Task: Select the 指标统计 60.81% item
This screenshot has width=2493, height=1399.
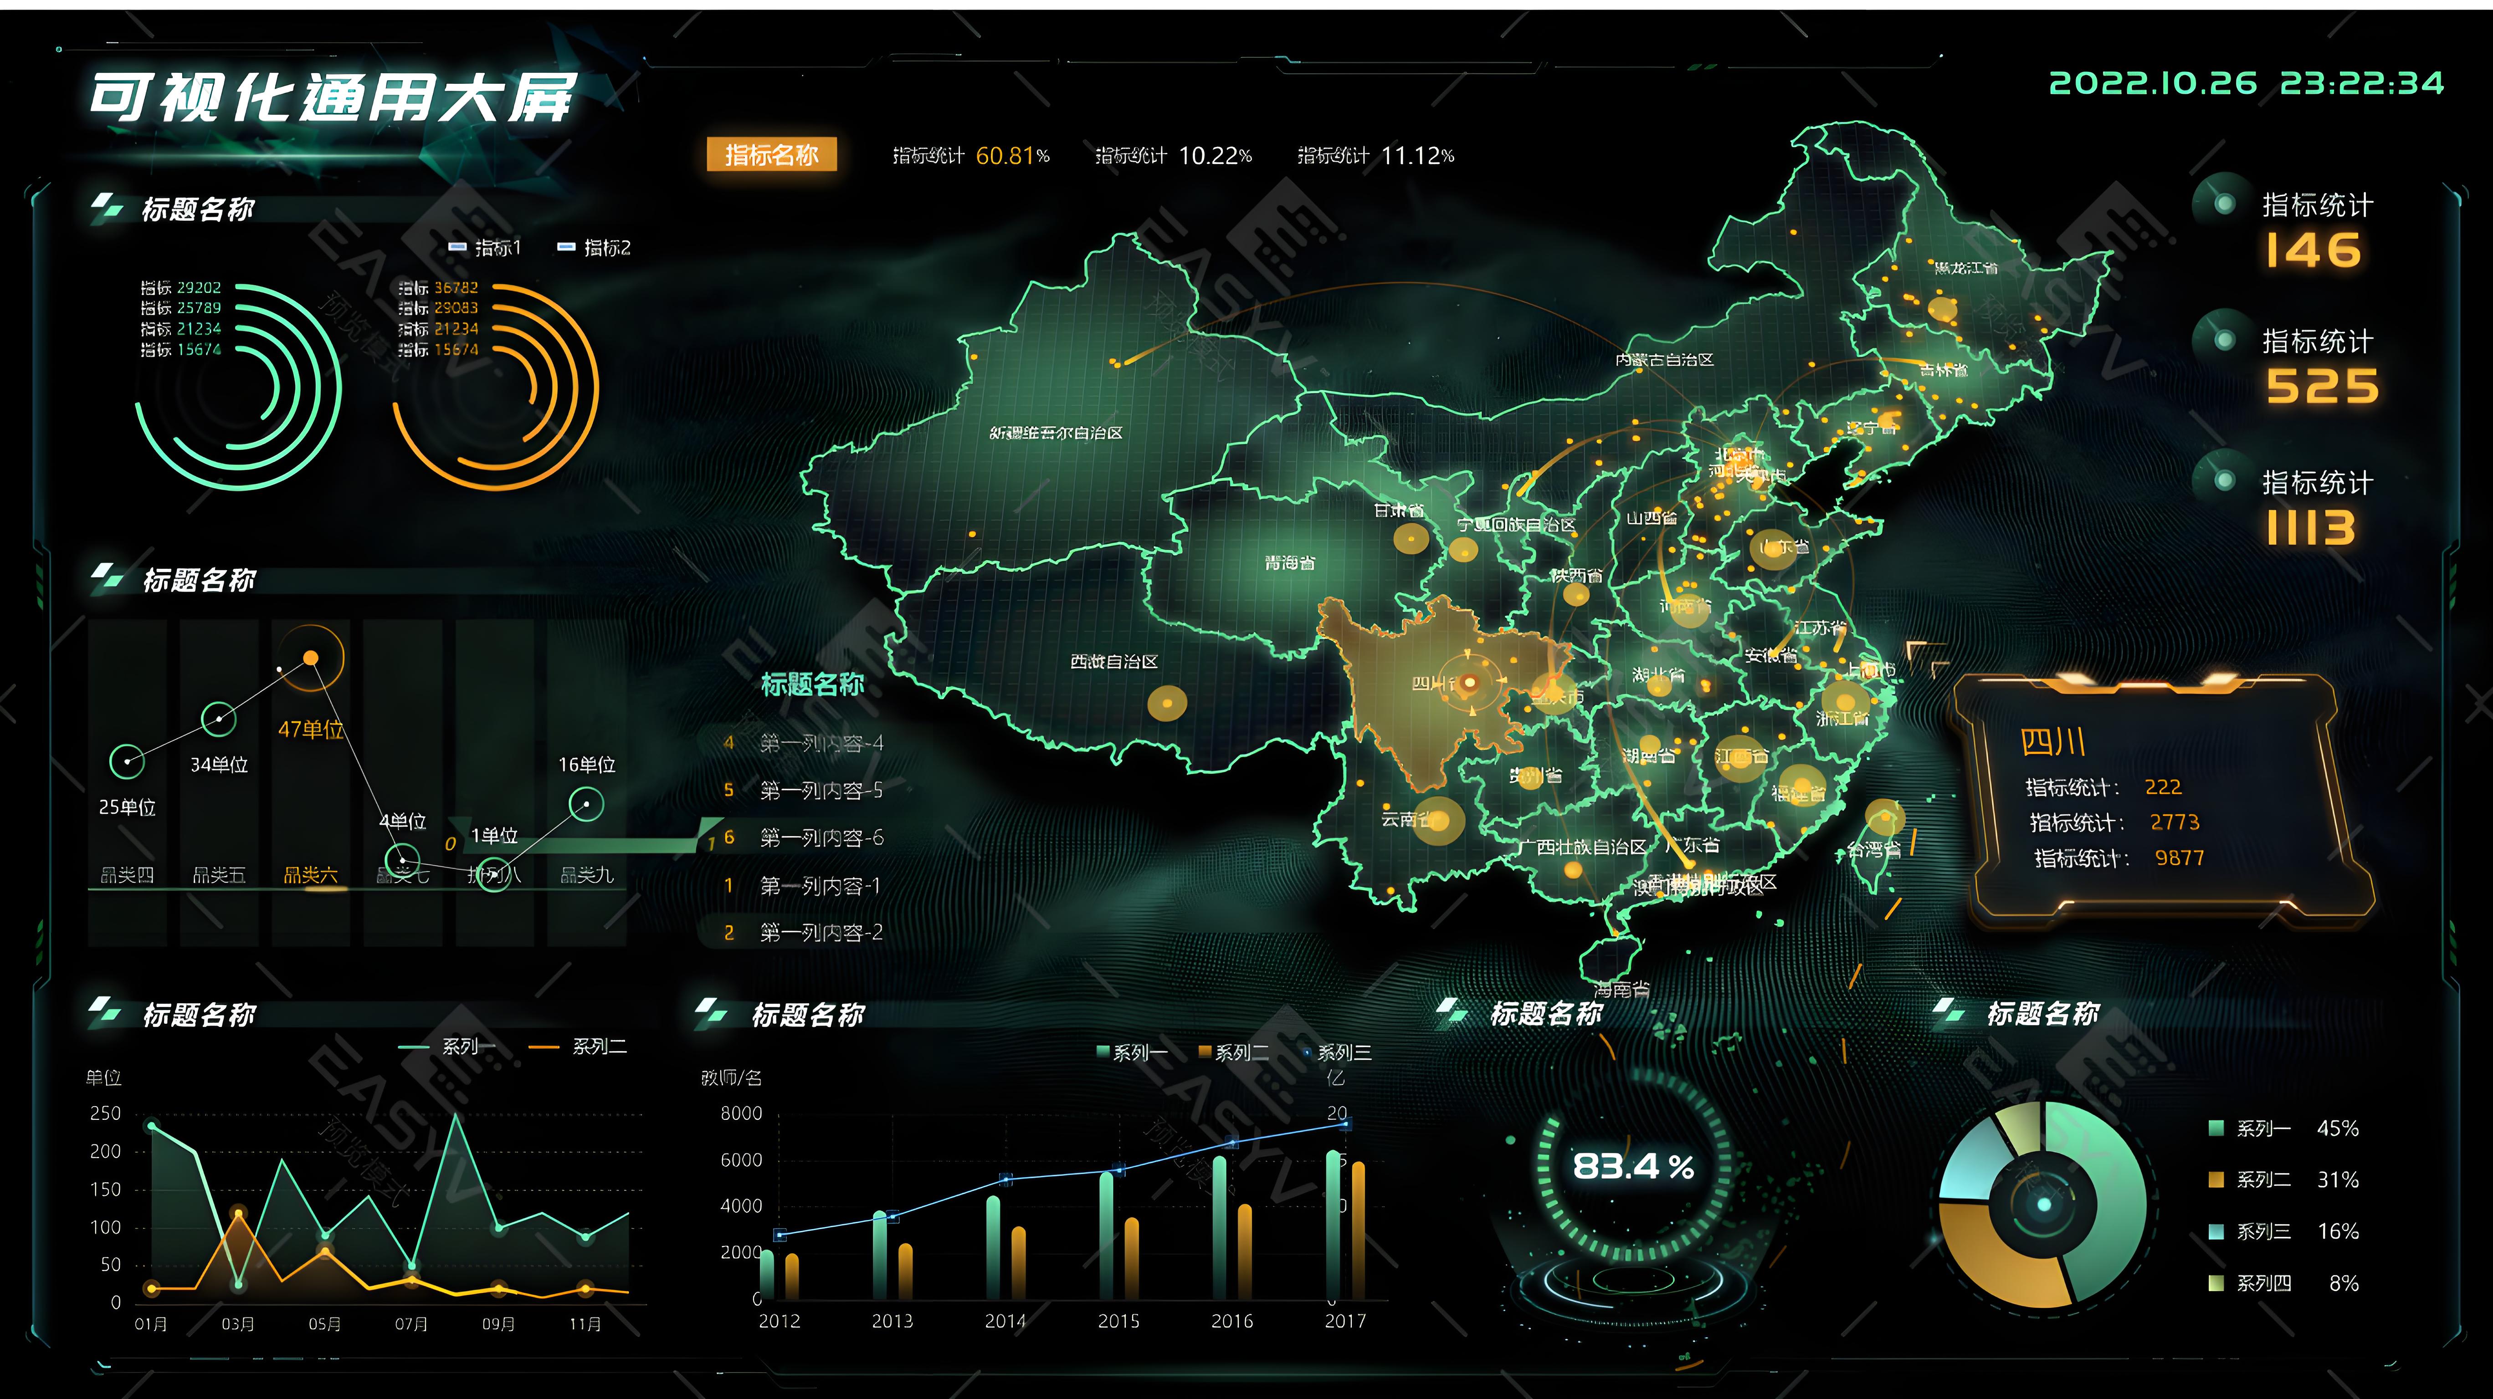Action: (971, 156)
